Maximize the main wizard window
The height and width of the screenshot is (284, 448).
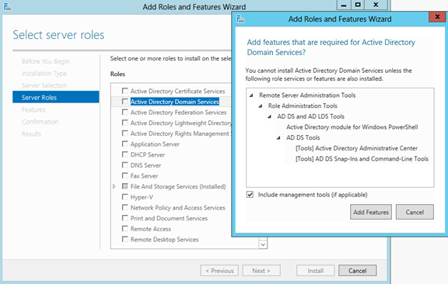pos(358,5)
